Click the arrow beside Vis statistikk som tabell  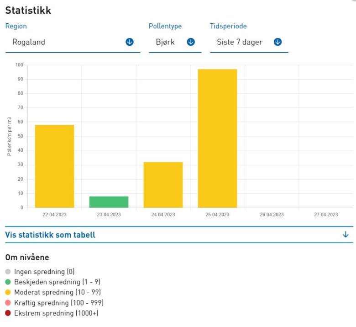click(346, 235)
